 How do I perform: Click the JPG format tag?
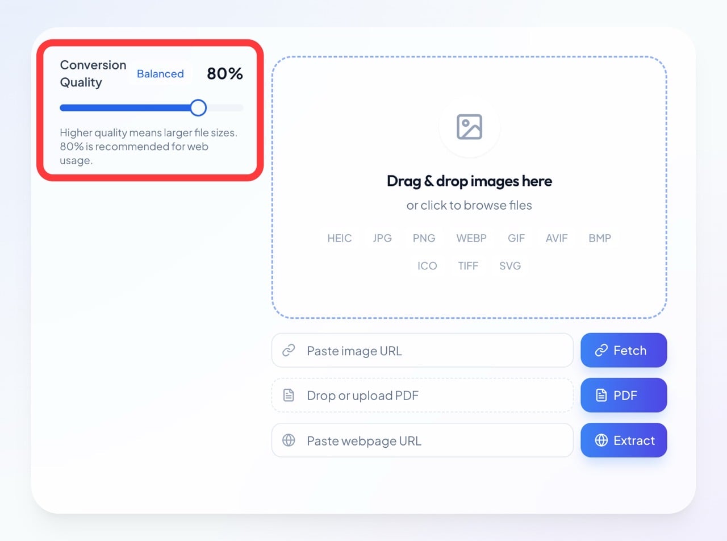pyautogui.click(x=382, y=238)
